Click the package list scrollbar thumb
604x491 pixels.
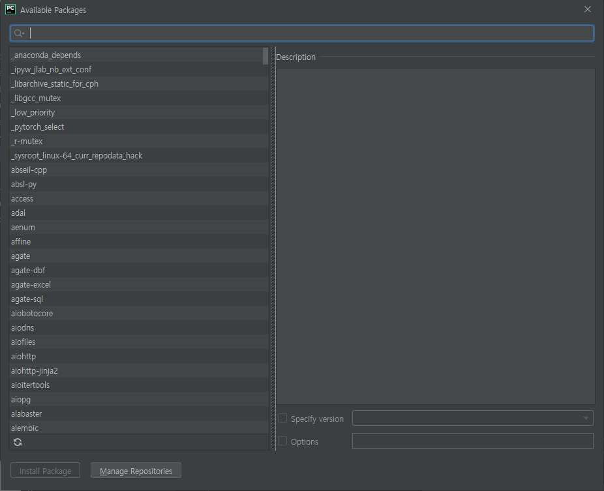pyautogui.click(x=265, y=56)
